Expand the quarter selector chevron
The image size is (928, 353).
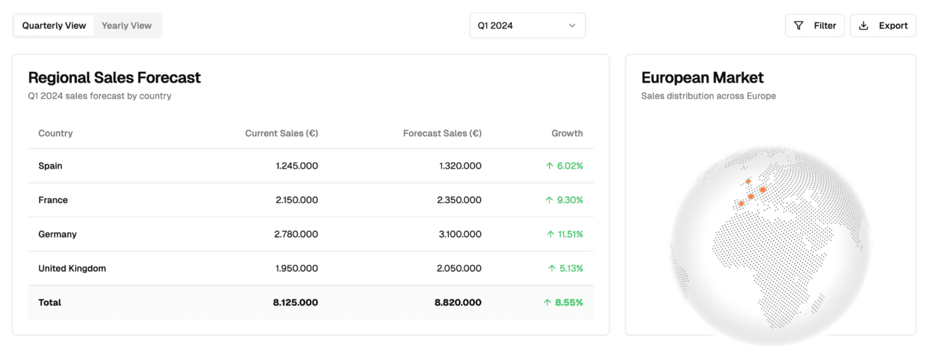click(x=572, y=26)
